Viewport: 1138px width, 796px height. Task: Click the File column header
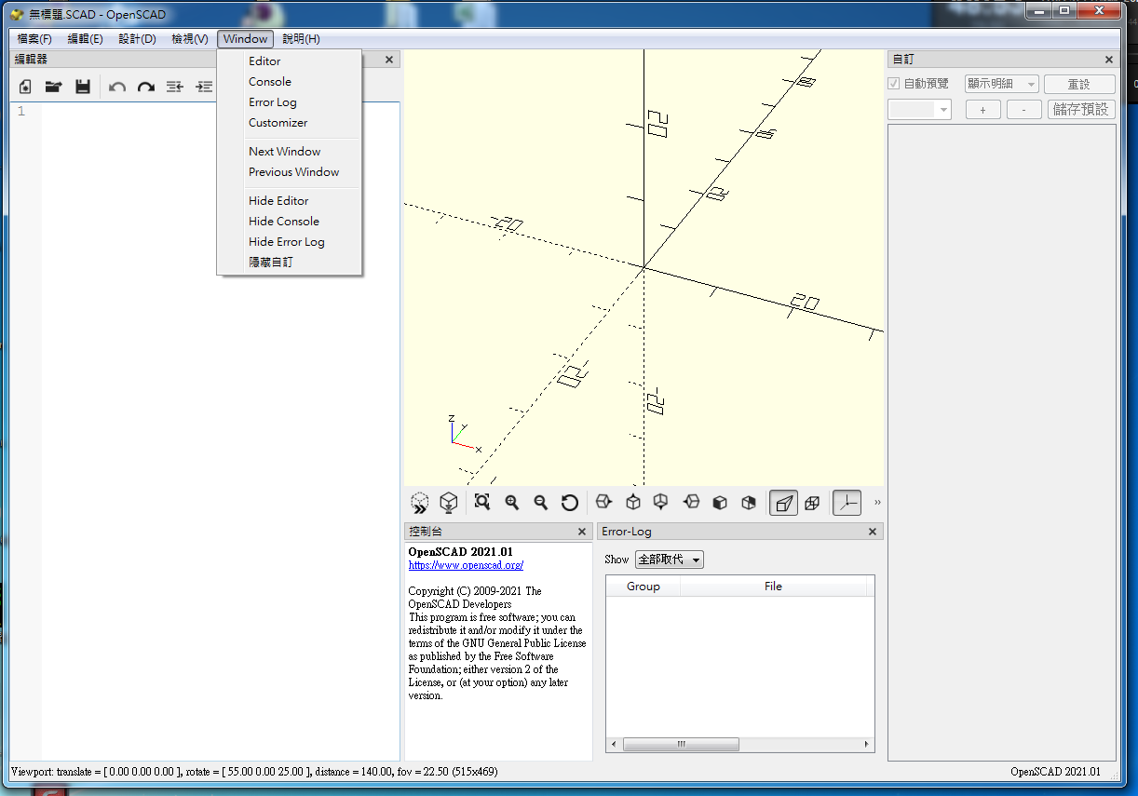pos(773,587)
